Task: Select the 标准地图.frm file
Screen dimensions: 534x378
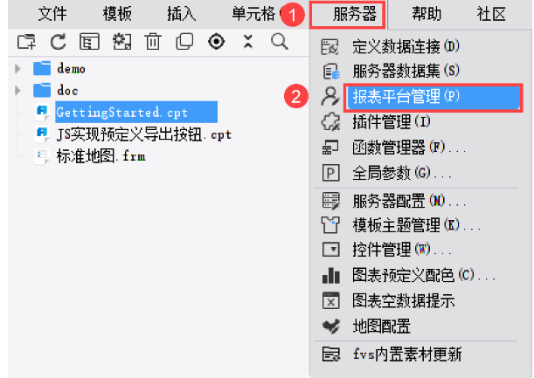Action: tap(101, 156)
